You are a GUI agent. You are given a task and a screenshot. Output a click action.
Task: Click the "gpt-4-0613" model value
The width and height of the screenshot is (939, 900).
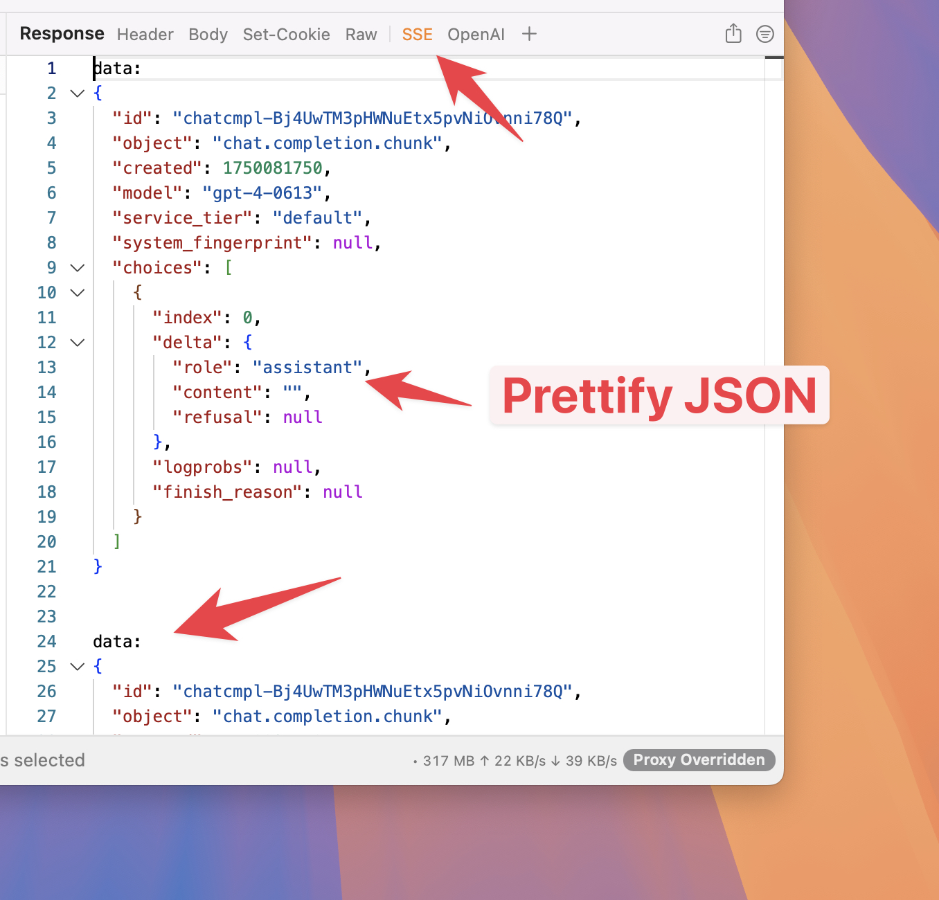coord(262,193)
